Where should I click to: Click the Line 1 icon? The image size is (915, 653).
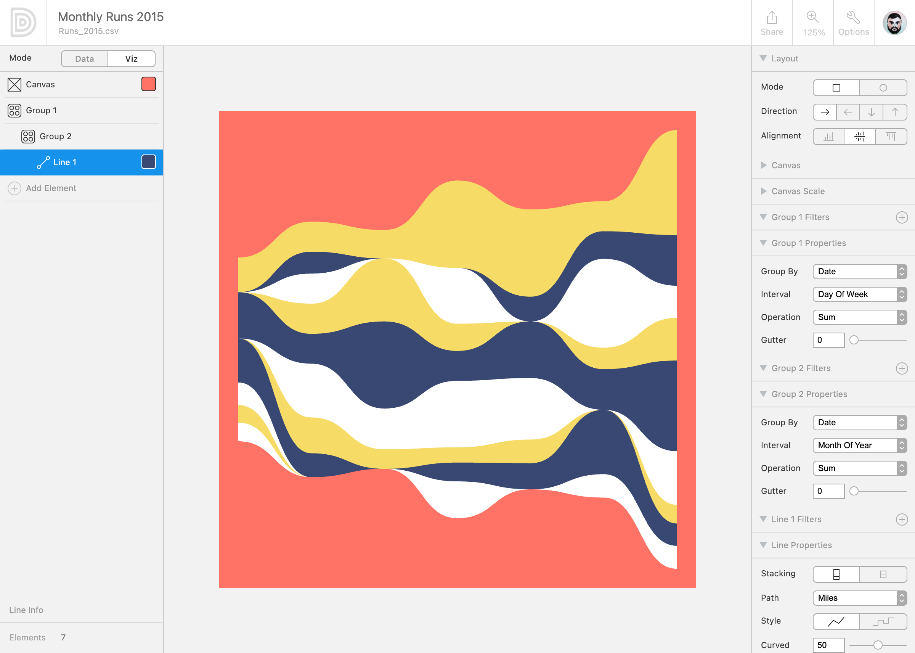click(43, 162)
